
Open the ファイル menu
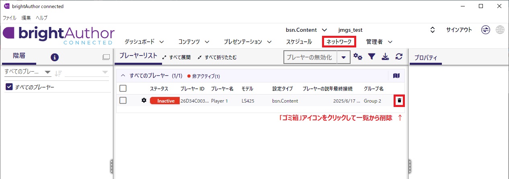10,18
